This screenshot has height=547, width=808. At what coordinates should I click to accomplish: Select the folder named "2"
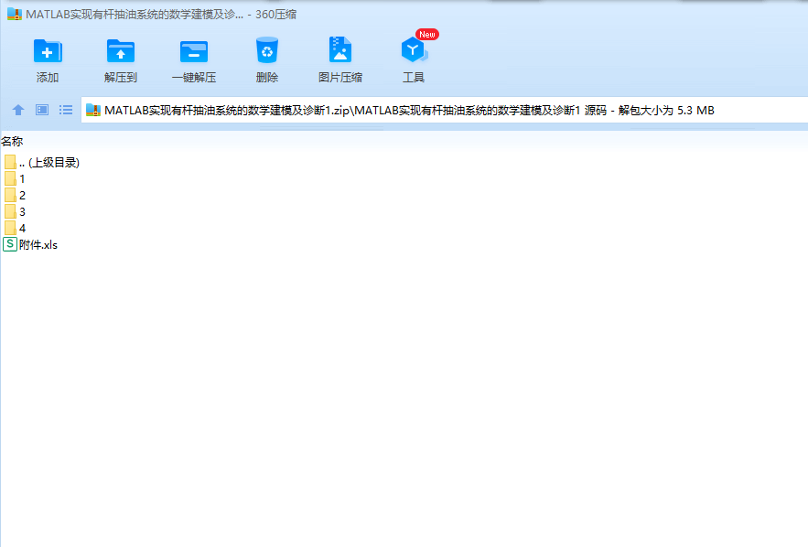22,196
